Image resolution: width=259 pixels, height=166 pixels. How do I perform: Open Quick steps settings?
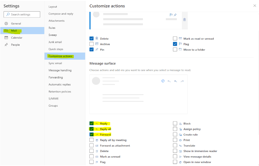pos(65,49)
